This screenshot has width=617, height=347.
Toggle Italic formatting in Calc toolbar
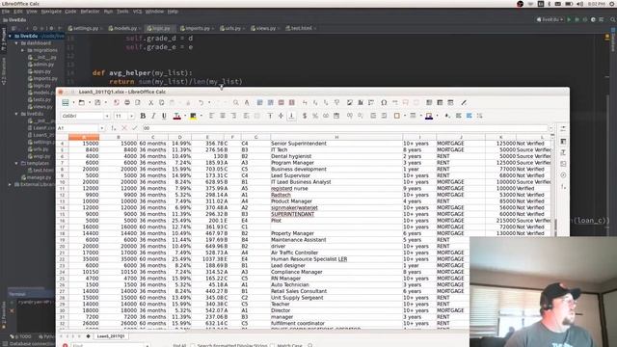(153, 116)
